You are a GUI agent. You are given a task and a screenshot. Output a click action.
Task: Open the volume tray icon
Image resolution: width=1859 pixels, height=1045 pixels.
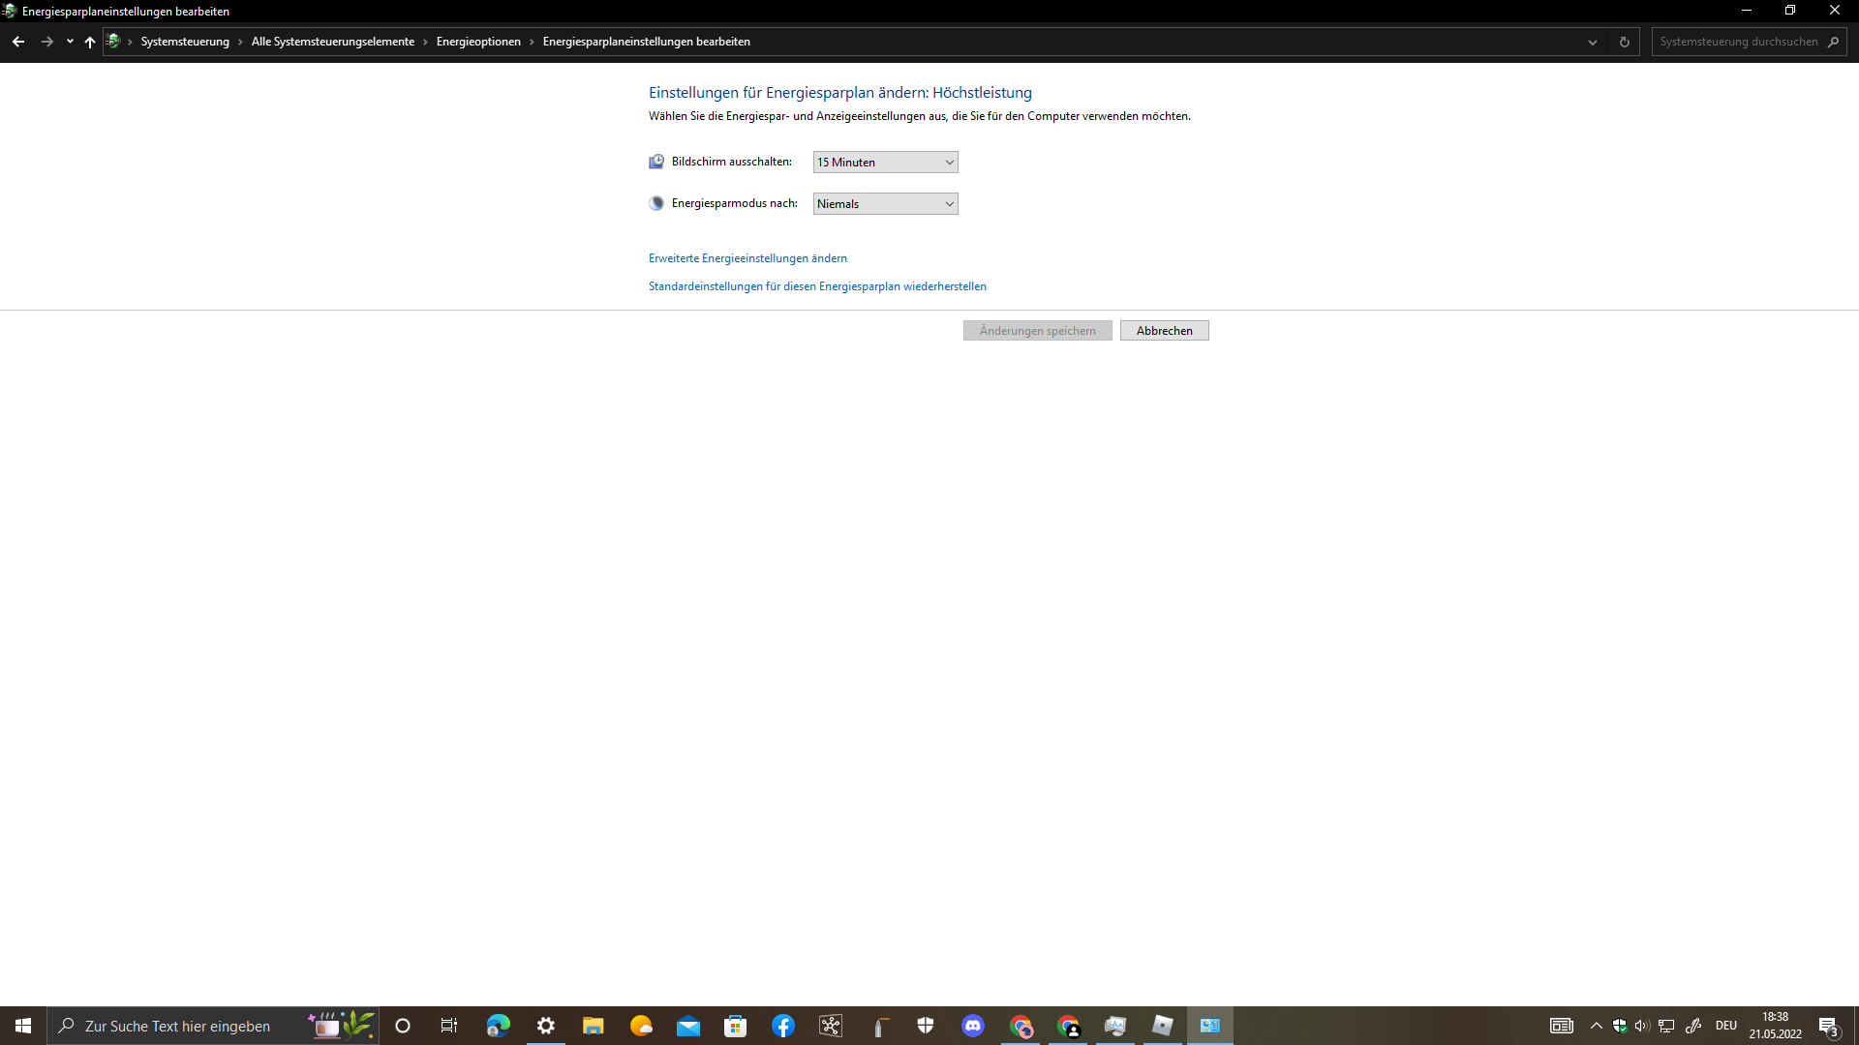coord(1641,1026)
